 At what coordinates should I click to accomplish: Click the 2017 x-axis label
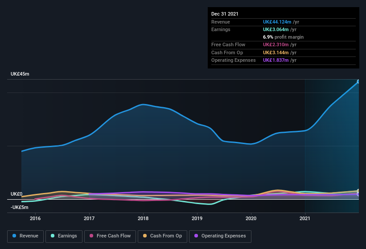[89, 218]
